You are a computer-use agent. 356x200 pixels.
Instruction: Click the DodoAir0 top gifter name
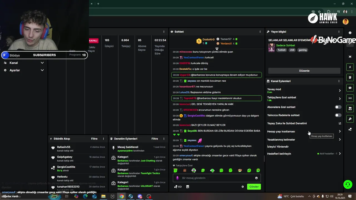pyautogui.click(x=208, y=39)
